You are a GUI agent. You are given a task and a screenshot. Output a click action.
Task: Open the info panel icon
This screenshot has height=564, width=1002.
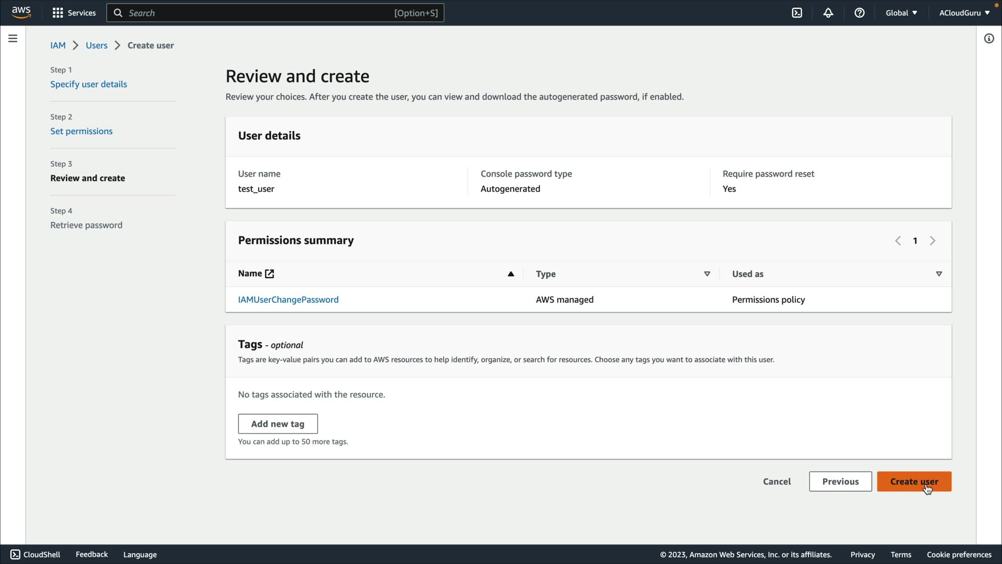tap(989, 39)
